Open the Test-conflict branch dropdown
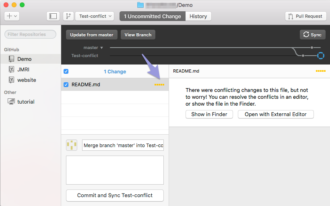The image size is (330, 206). tap(96, 16)
